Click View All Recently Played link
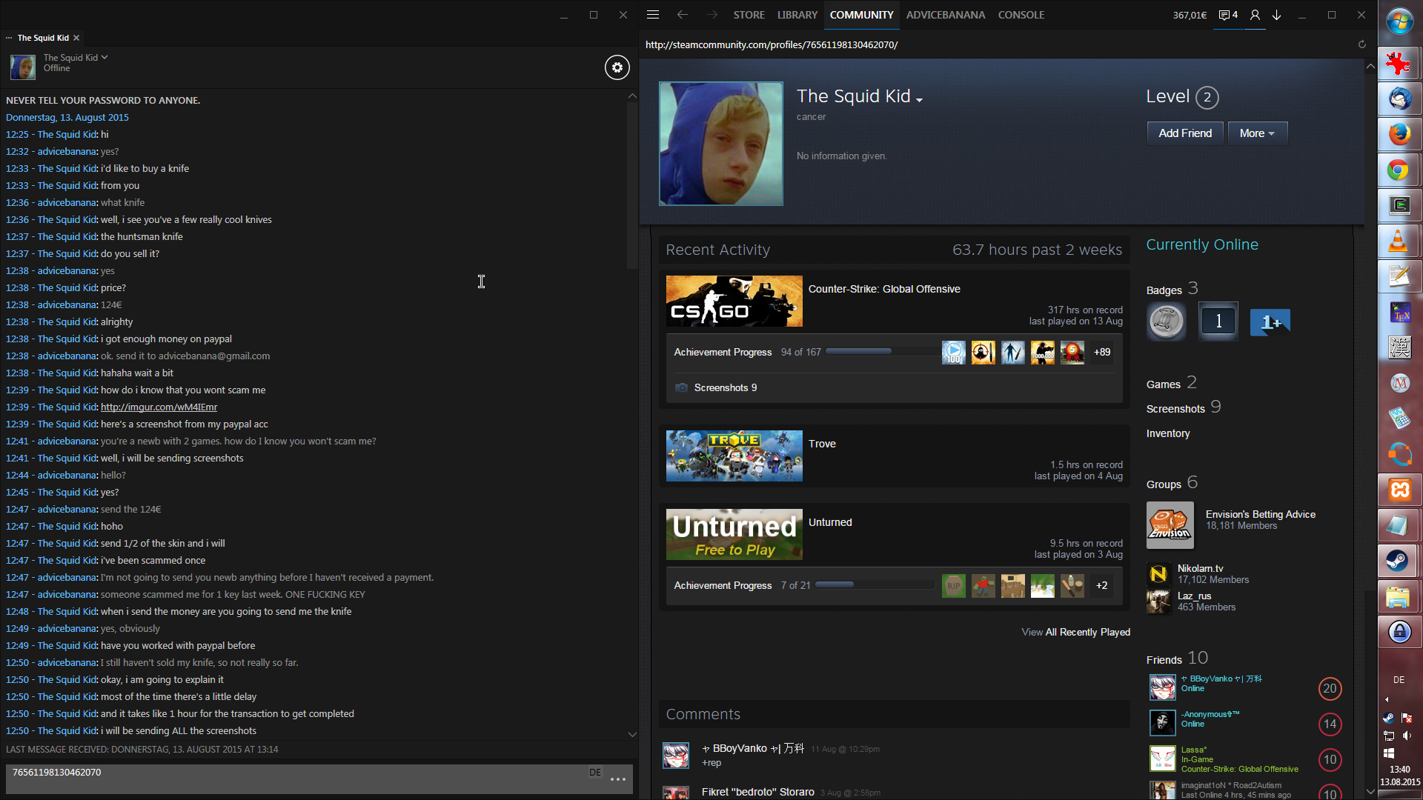The height and width of the screenshot is (800, 1423). [x=1075, y=632]
